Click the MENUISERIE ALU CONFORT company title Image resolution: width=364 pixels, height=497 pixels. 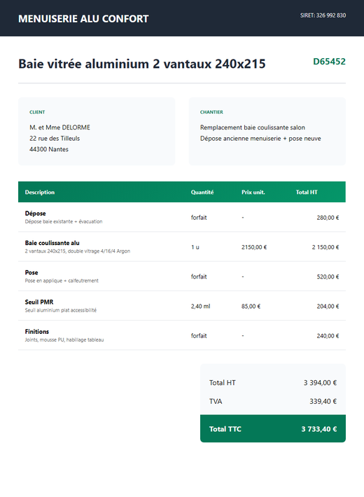pyautogui.click(x=83, y=19)
